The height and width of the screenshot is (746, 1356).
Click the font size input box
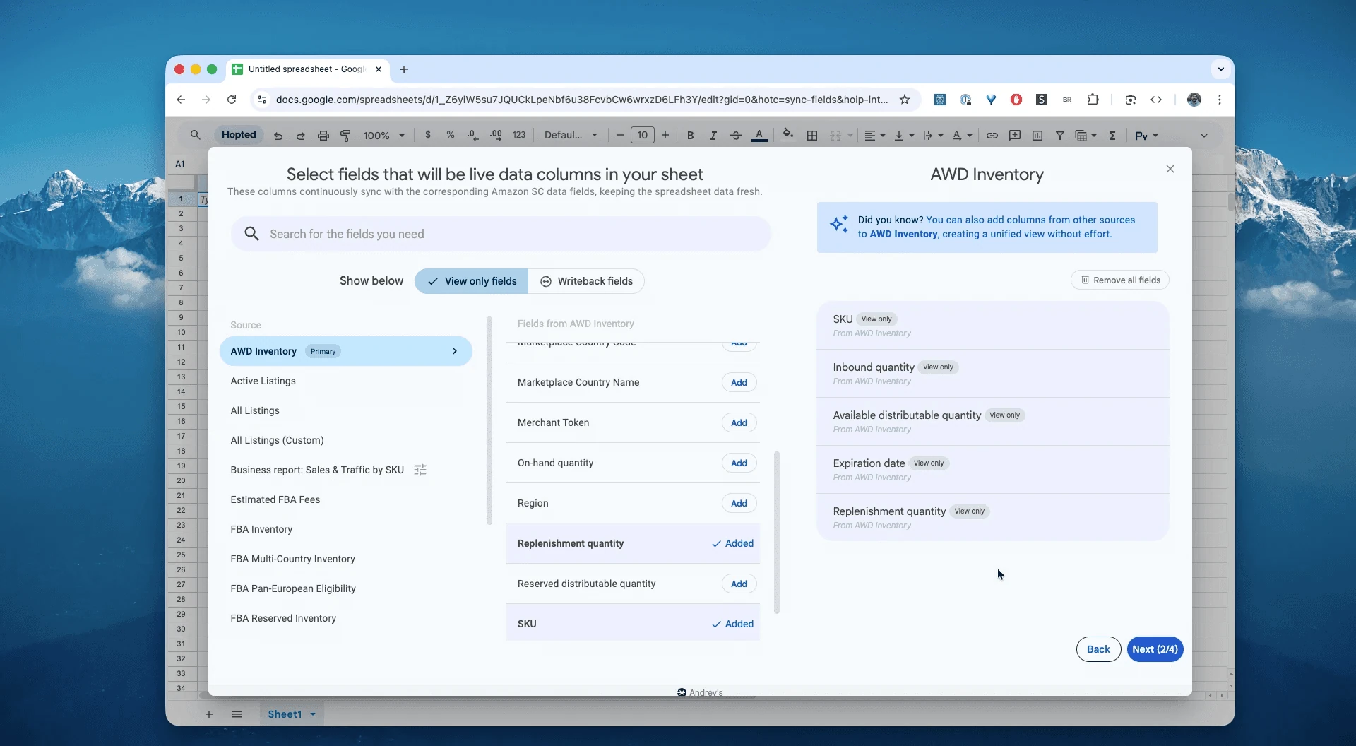(642, 135)
